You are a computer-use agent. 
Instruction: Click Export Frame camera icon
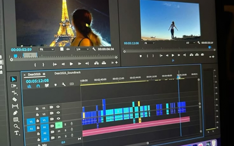click(x=202, y=54)
